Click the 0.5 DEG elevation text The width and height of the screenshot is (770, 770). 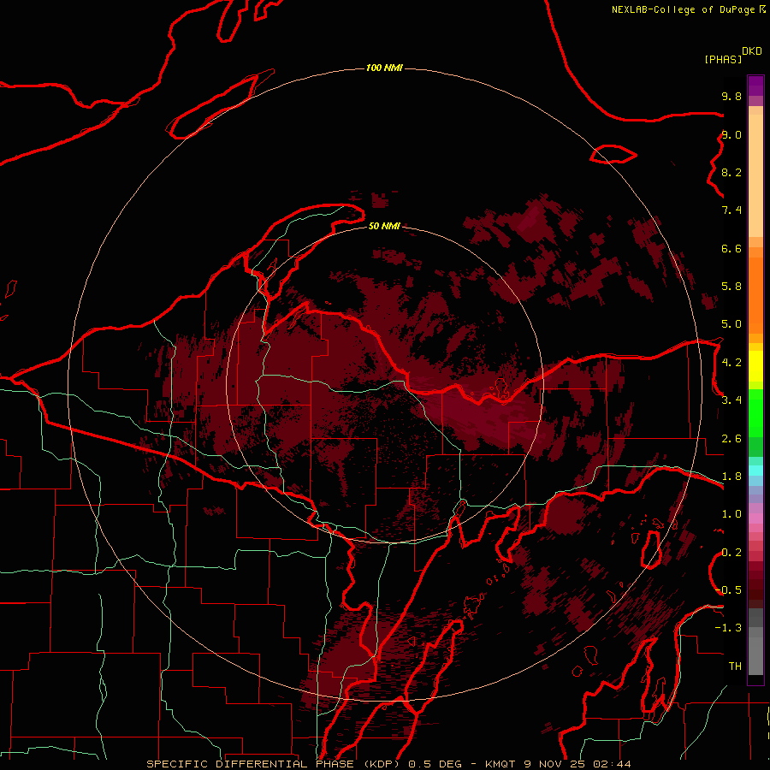click(x=435, y=764)
